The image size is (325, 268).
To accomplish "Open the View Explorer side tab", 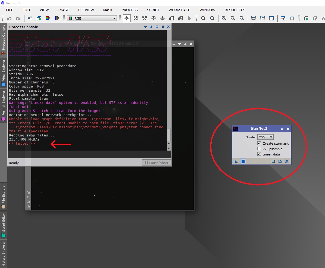I will 3,73.
